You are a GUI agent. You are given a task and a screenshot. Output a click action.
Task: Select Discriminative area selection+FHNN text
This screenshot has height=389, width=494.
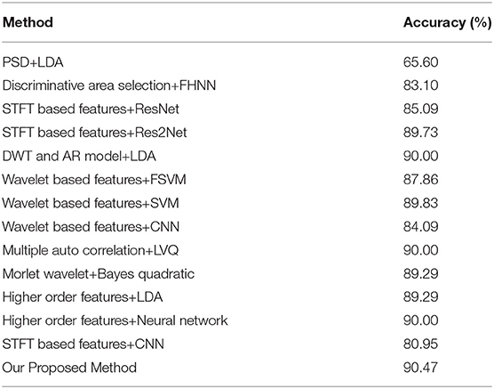(109, 85)
